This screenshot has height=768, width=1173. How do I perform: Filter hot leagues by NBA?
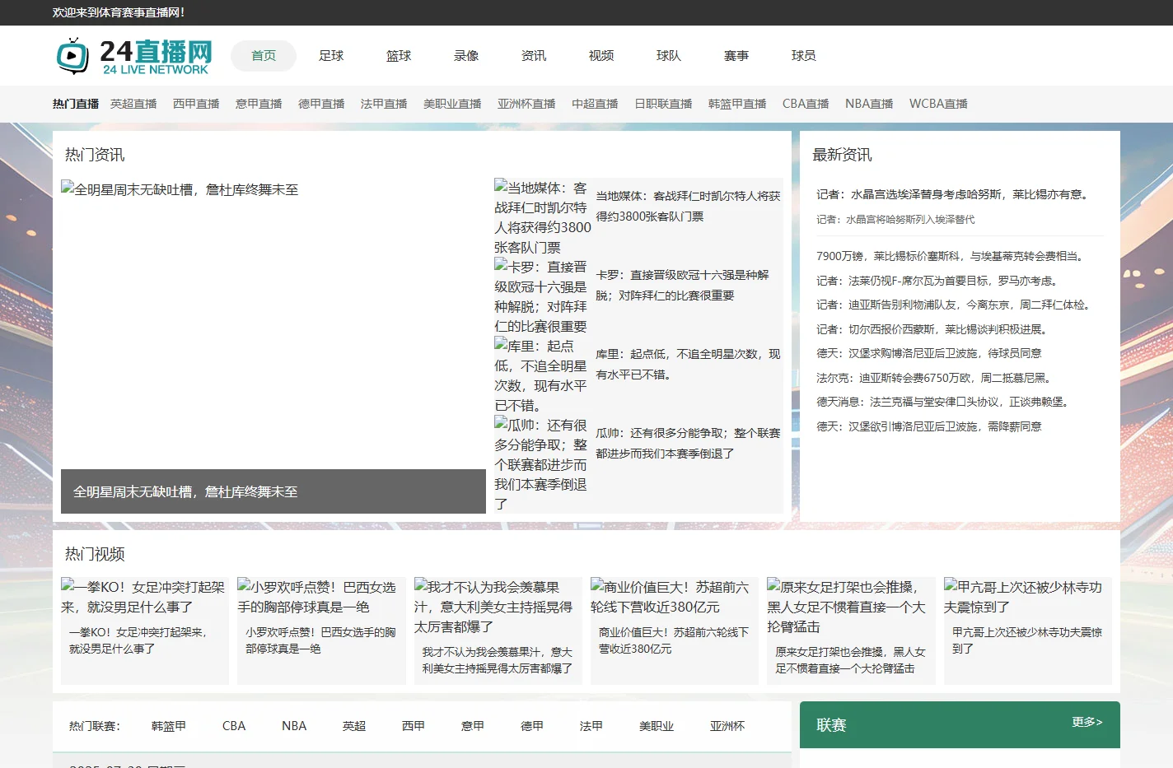tap(294, 726)
